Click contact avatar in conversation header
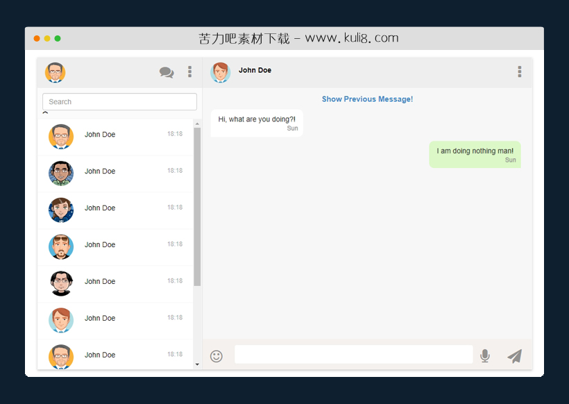 click(x=221, y=72)
